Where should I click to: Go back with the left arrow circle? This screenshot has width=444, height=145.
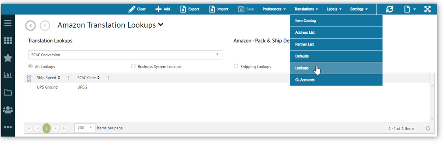point(30,25)
